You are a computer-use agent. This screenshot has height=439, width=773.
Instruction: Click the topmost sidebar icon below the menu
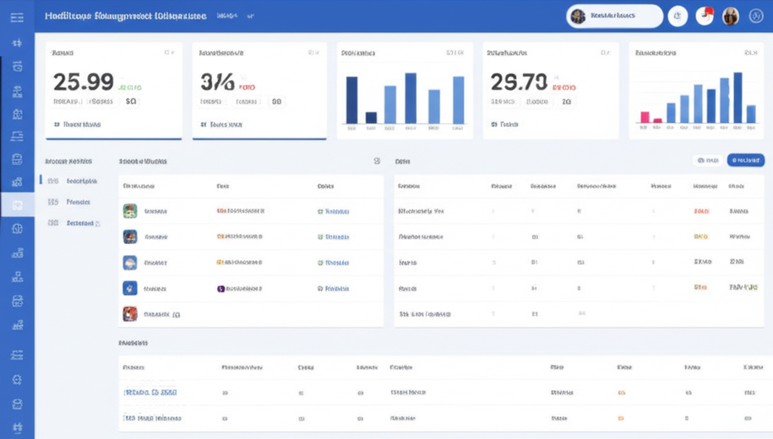click(18, 43)
